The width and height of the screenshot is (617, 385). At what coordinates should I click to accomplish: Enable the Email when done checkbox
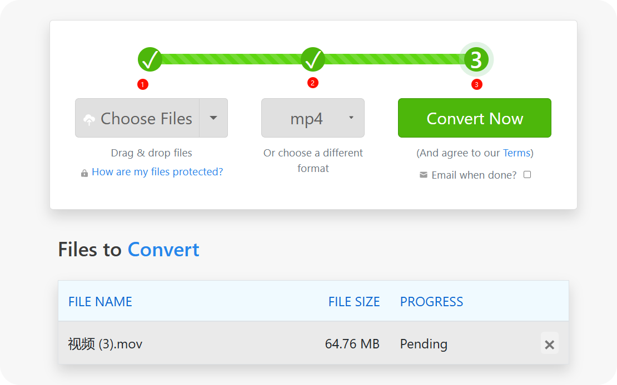[x=528, y=174]
